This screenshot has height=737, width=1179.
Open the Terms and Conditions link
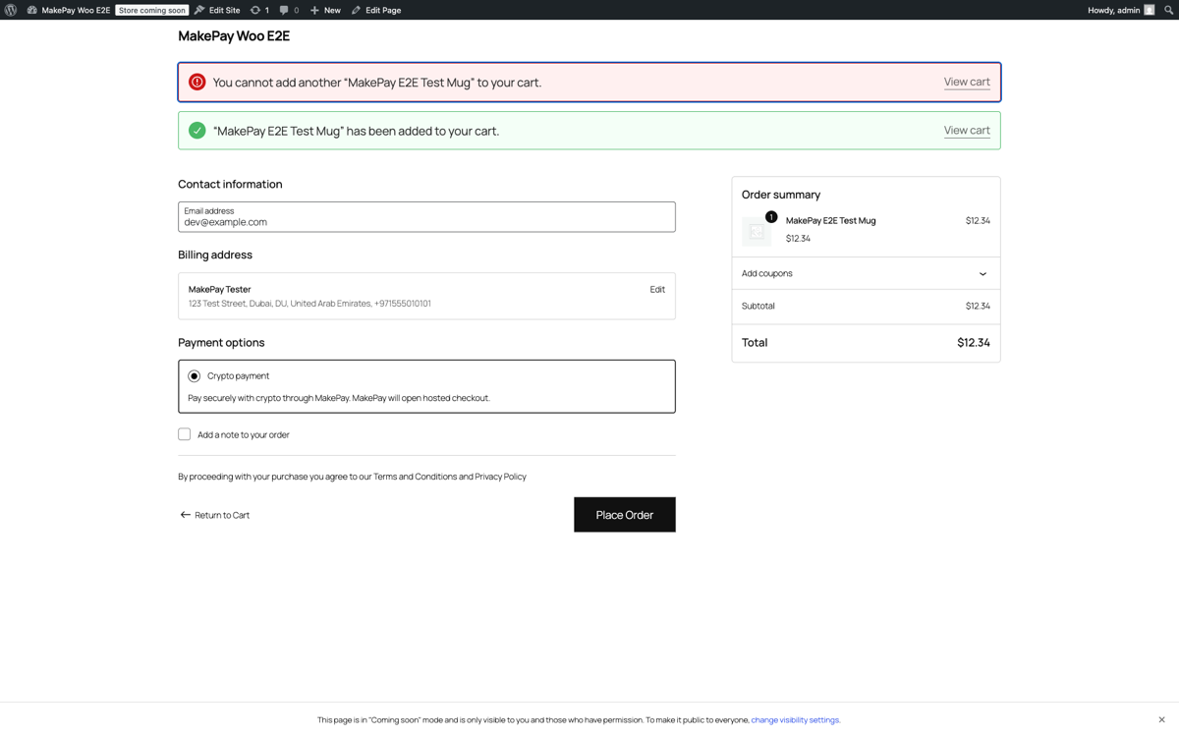coord(415,477)
